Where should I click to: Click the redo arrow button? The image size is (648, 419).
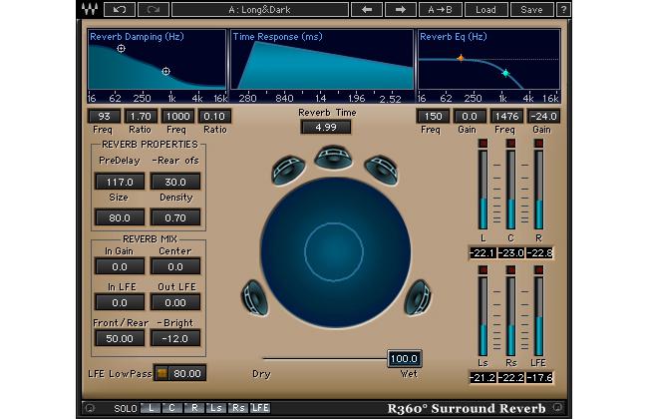point(153,10)
